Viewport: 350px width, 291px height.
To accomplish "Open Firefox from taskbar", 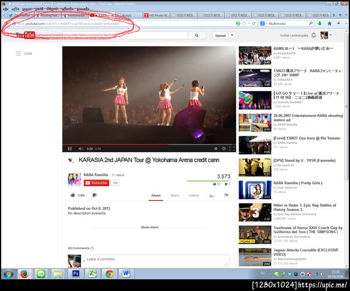I will pyautogui.click(x=24, y=274).
